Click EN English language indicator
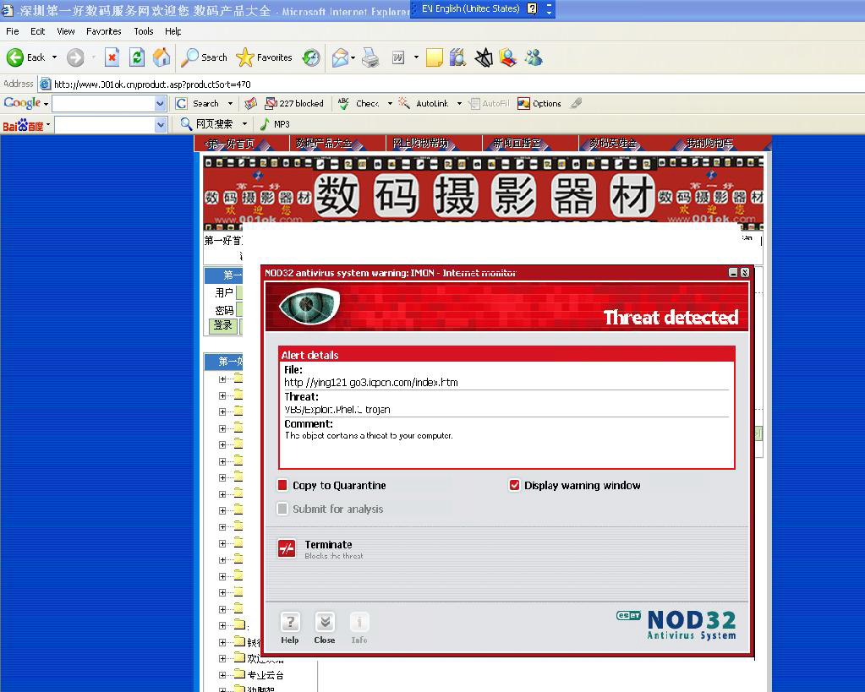 coord(471,8)
